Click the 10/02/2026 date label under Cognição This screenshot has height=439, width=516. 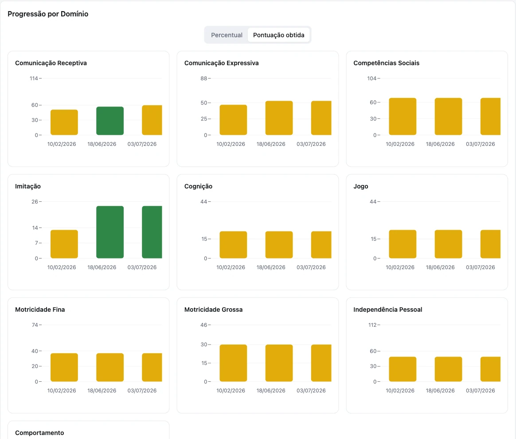(231, 267)
